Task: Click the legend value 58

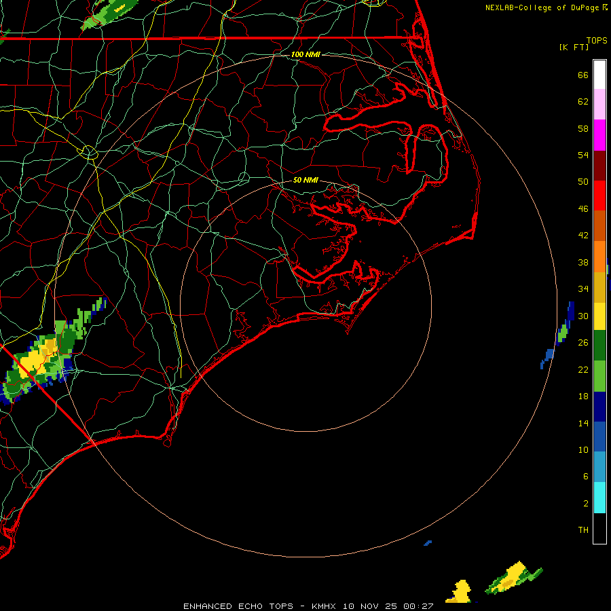Action: tap(583, 128)
